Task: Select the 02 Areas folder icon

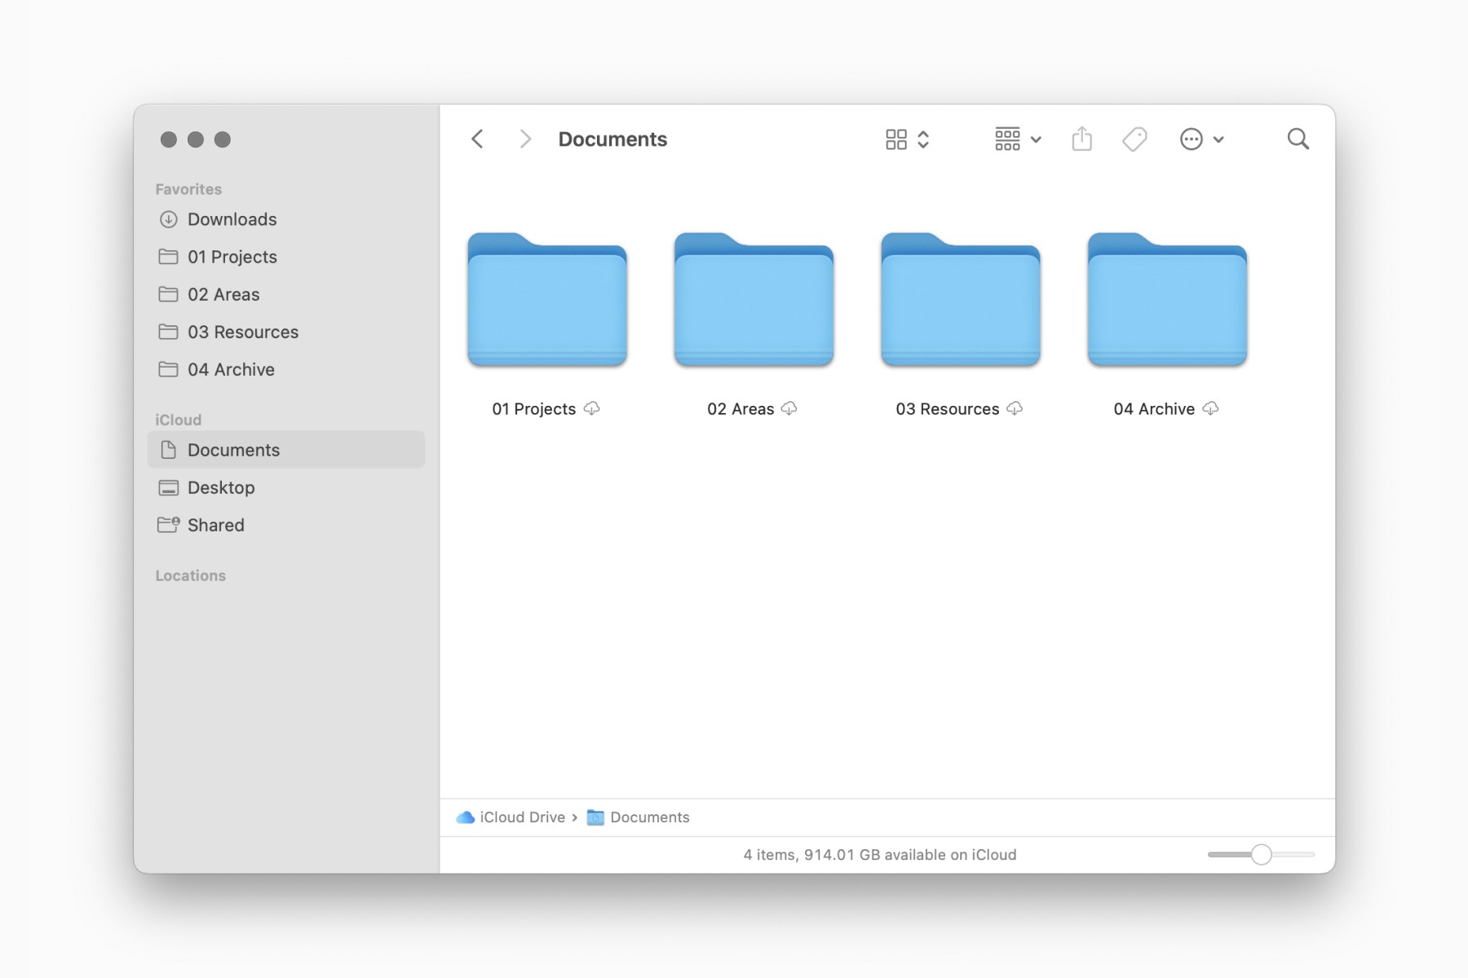Action: [754, 299]
